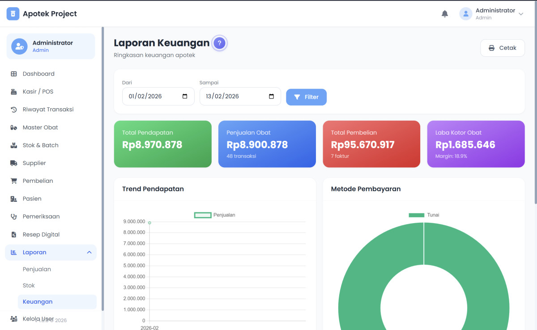The height and width of the screenshot is (330, 537).
Task: Click the 'Apotek Project' title text
Action: tap(50, 14)
